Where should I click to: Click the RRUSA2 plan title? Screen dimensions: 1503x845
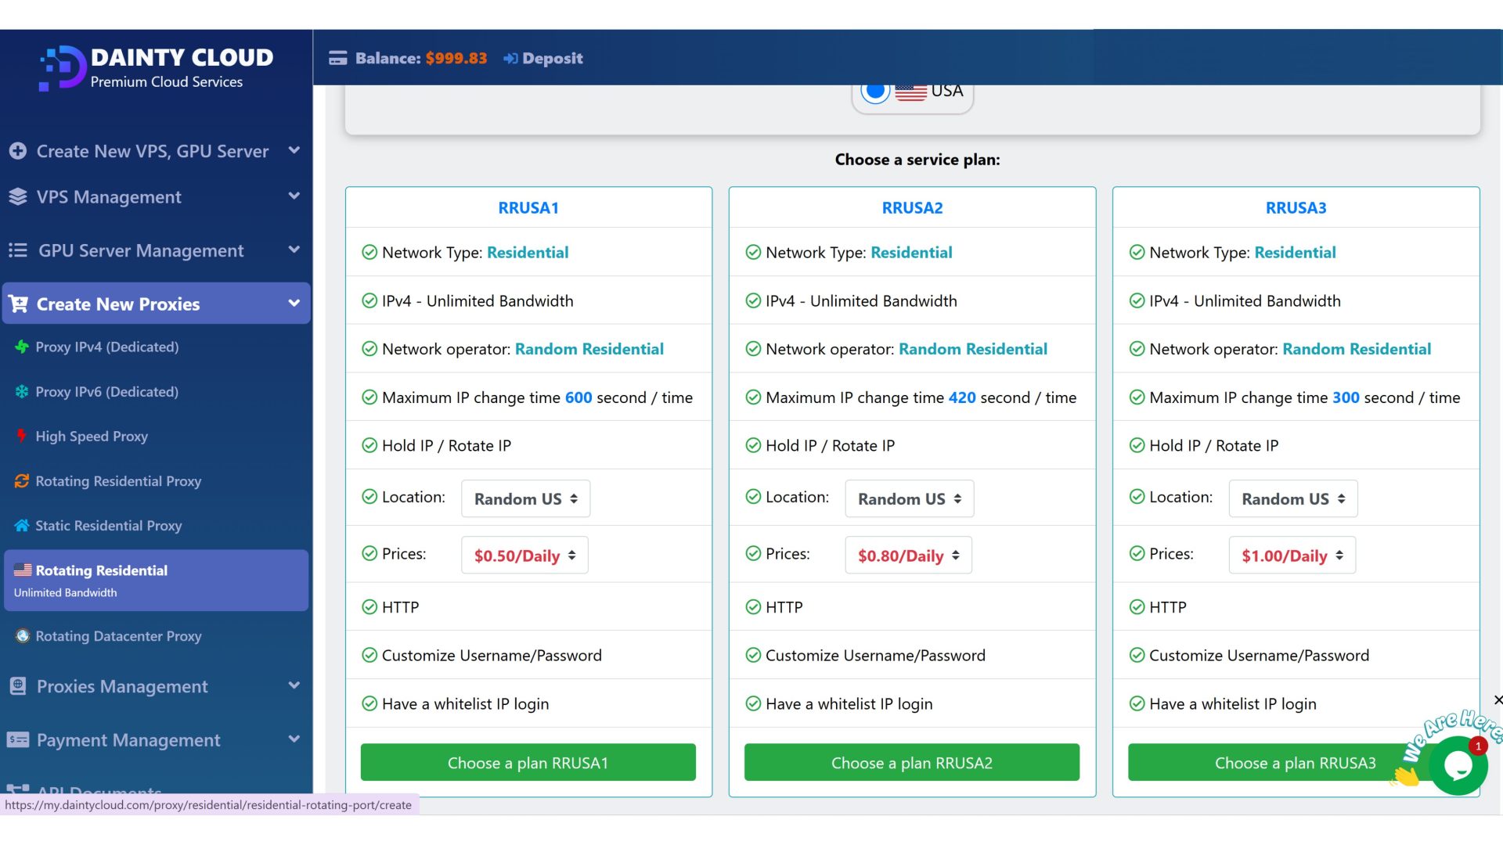912,208
